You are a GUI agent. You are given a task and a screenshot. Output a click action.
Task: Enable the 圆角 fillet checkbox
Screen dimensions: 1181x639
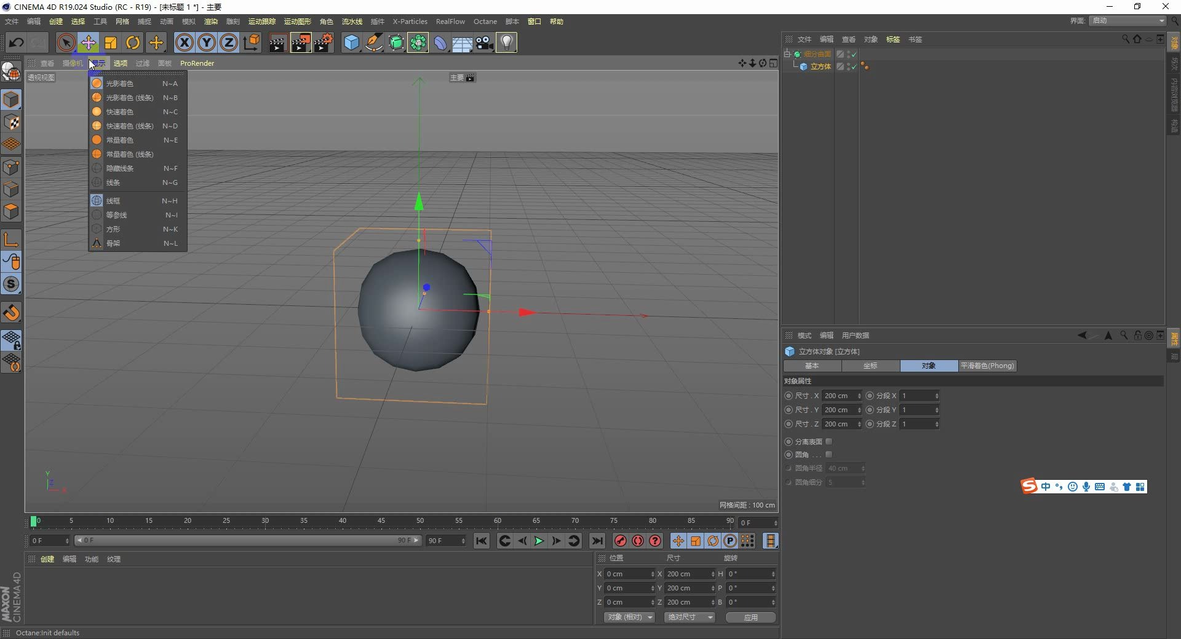coord(830,455)
